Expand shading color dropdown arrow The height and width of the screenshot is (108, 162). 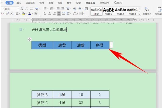(77, 14)
